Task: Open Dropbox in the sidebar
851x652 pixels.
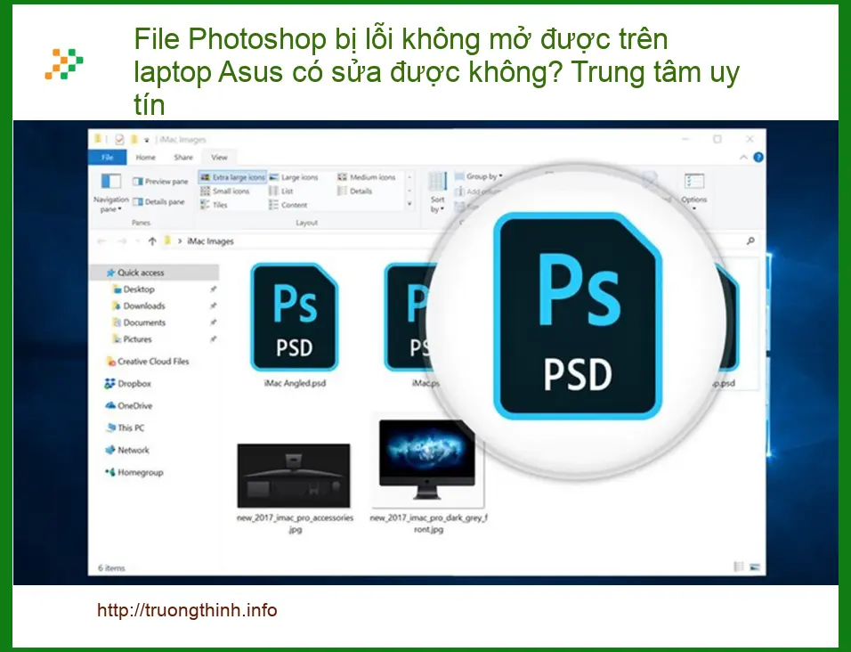Action: (128, 384)
